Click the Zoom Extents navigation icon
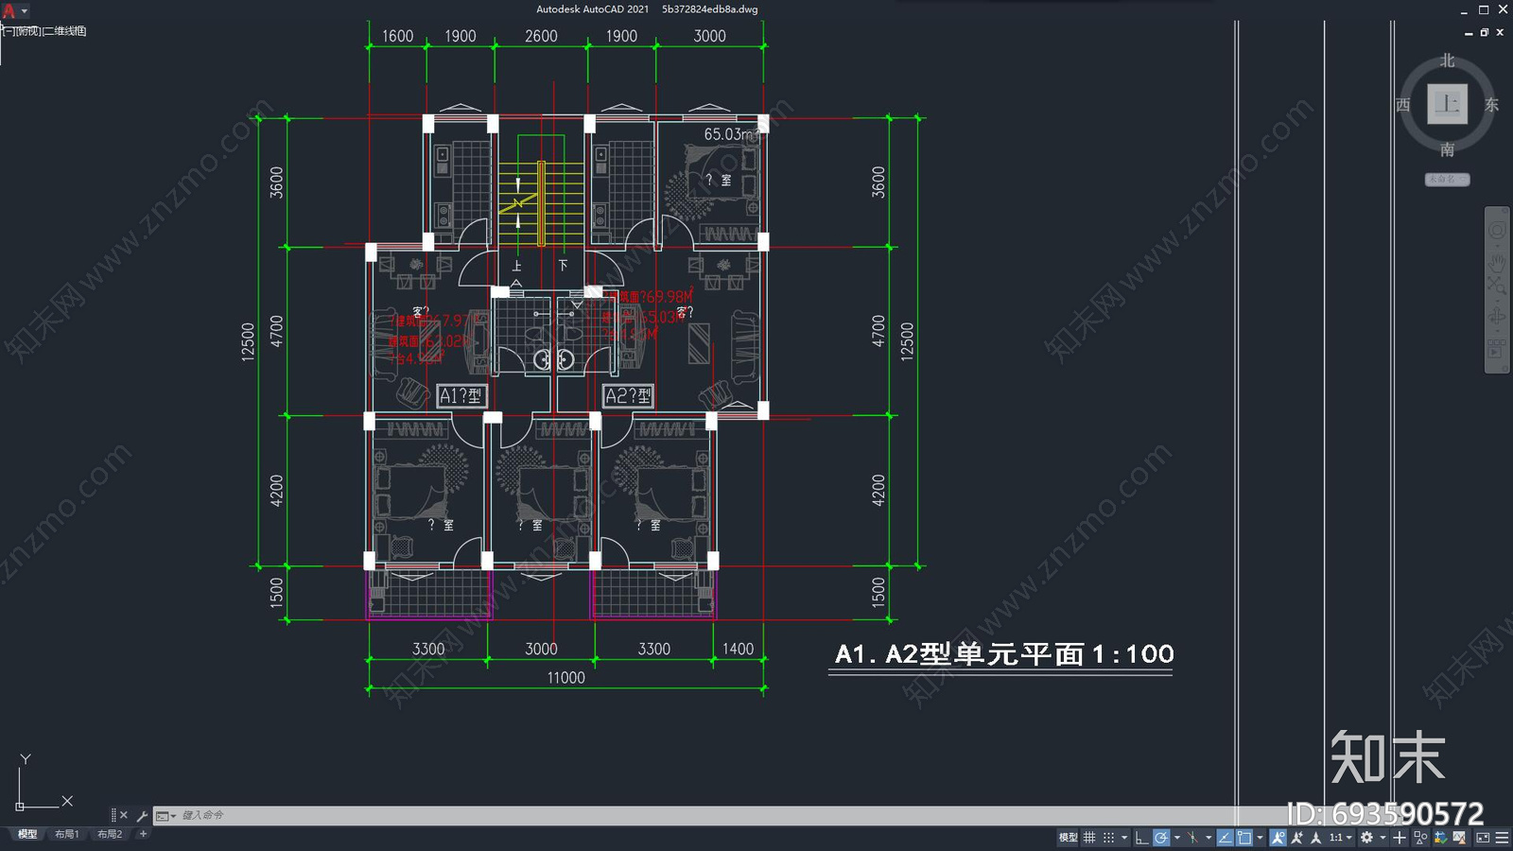1513x851 pixels. pyautogui.click(x=1497, y=287)
